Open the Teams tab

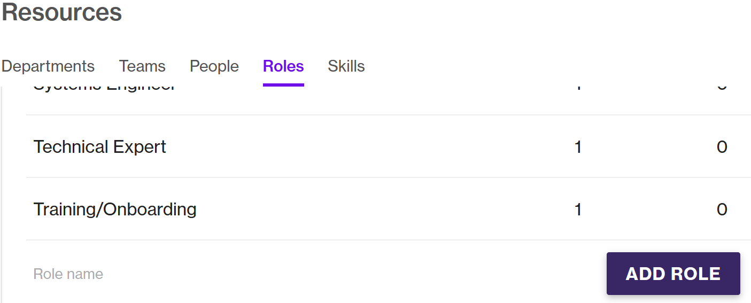[142, 66]
